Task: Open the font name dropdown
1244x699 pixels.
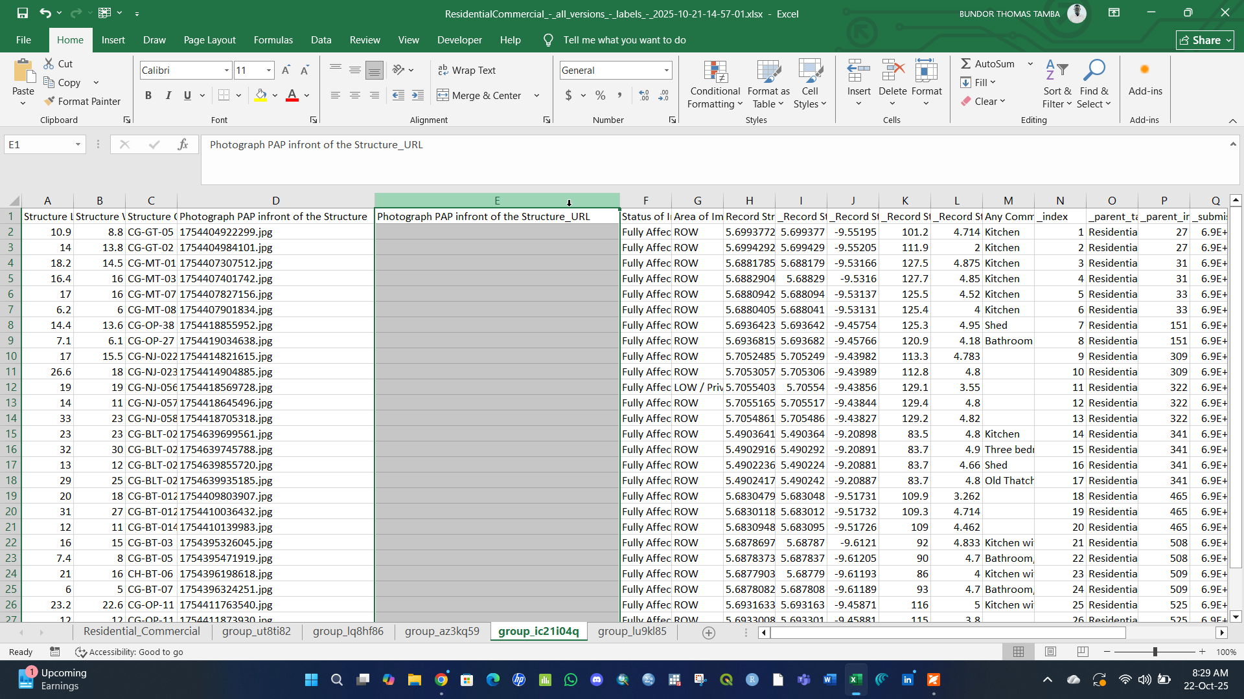Action: pos(227,71)
